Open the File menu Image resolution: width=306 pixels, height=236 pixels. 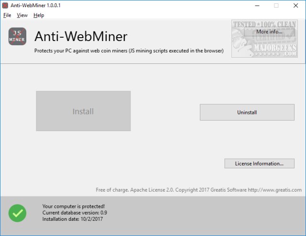(7, 15)
